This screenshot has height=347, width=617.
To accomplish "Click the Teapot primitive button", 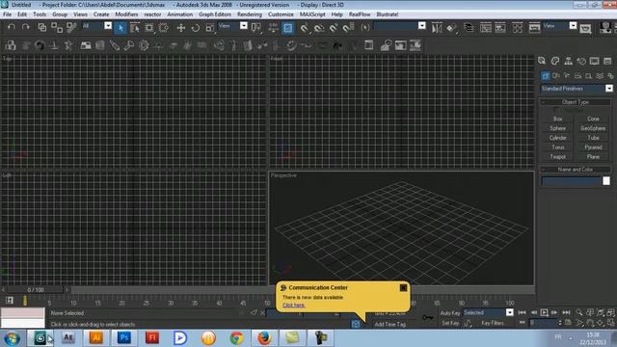I will (x=557, y=156).
